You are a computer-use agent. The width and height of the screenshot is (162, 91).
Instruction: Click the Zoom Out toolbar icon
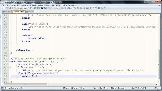tap(52, 8)
